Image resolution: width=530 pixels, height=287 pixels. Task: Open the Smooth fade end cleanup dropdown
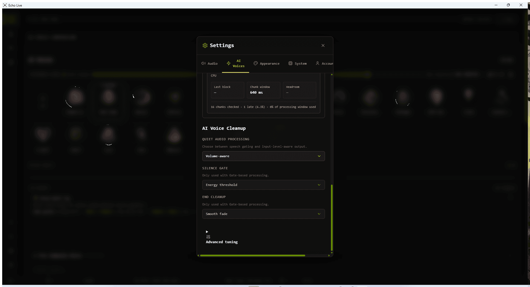pos(263,214)
